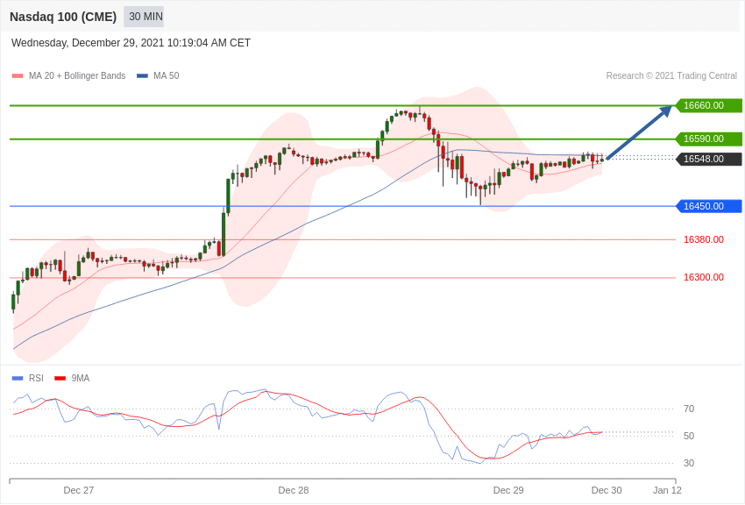Click the blue MA 50 legend swatch
745x505 pixels.
point(142,76)
